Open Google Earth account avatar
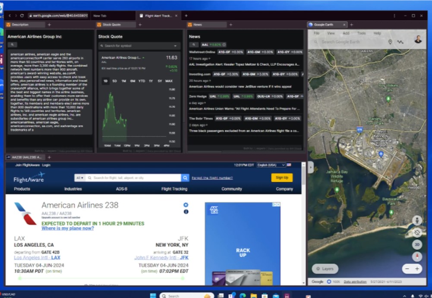 coord(418,39)
